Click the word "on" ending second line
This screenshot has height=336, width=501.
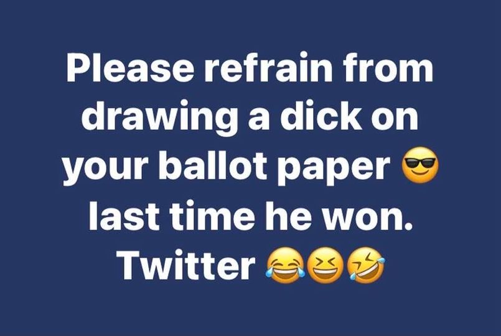395,119
